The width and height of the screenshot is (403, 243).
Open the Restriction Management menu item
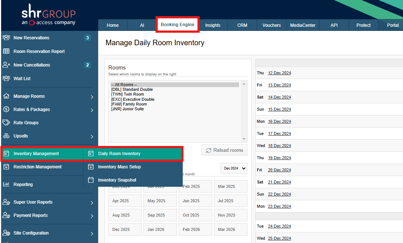coord(42,167)
